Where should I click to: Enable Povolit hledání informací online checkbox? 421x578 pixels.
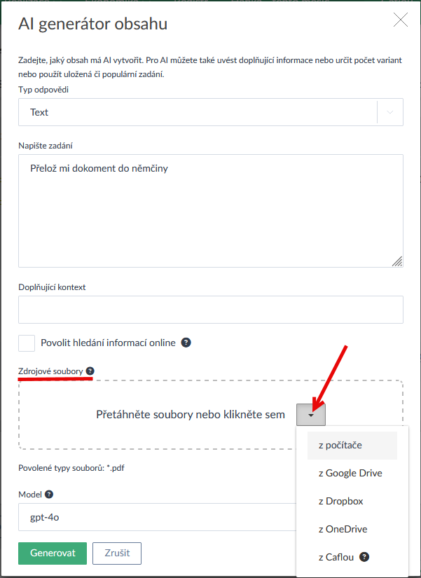[x=27, y=343]
